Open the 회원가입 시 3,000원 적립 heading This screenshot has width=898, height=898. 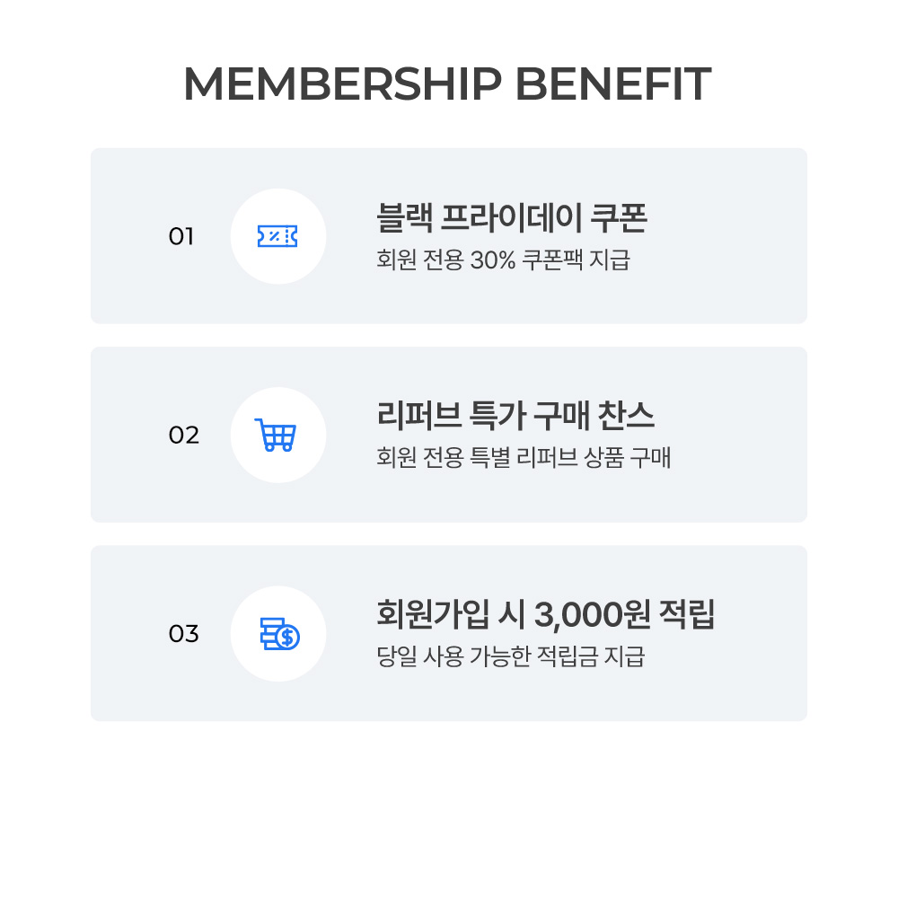pyautogui.click(x=545, y=615)
